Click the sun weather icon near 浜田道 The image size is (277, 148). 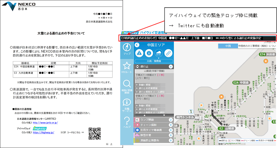266,61
